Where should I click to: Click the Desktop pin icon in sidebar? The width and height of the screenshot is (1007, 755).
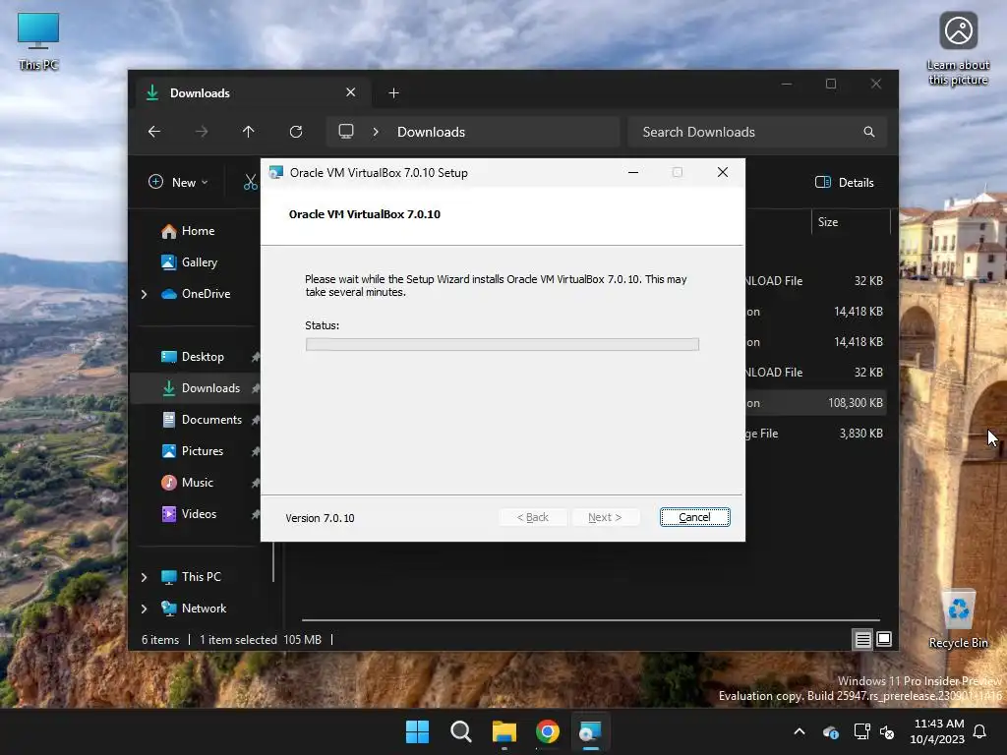(x=255, y=357)
